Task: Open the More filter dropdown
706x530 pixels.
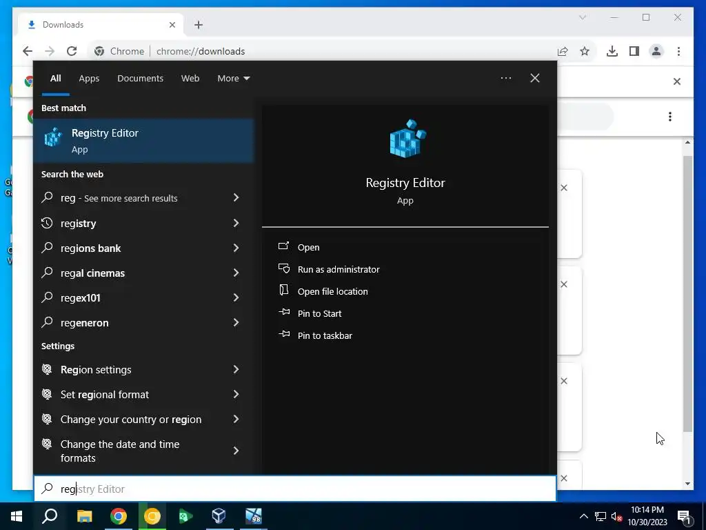Action: pyautogui.click(x=233, y=78)
